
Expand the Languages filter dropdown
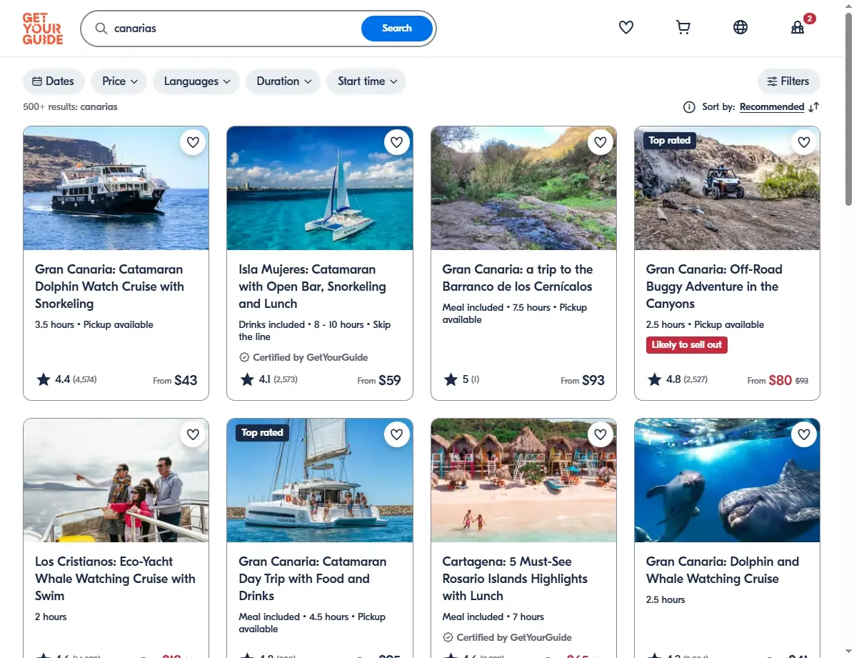point(196,81)
